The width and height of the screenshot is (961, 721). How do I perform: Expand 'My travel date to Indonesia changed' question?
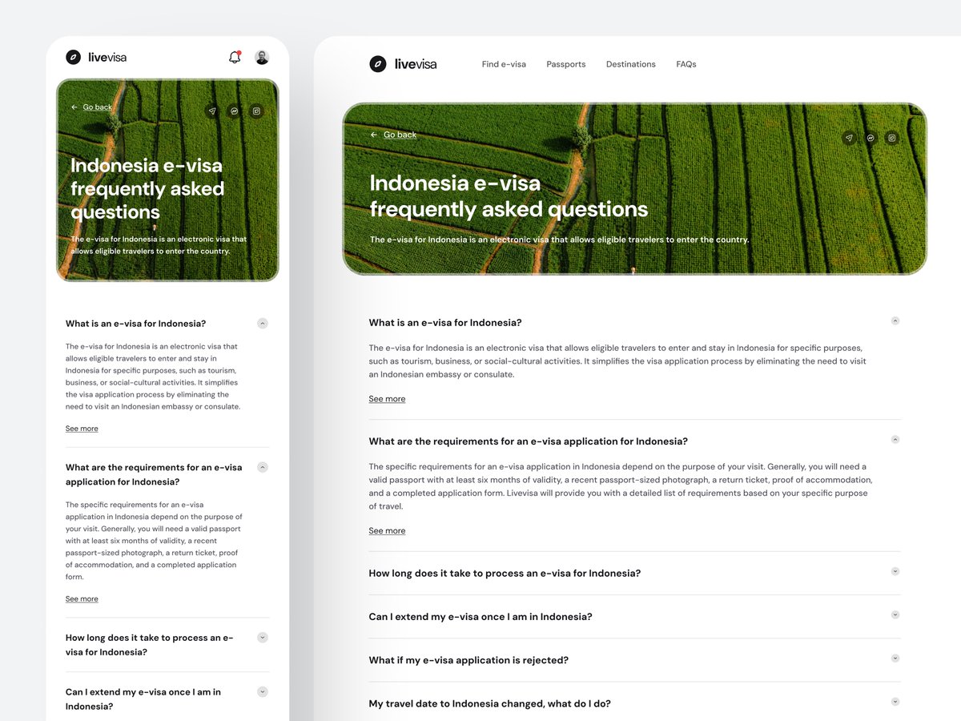coord(895,702)
